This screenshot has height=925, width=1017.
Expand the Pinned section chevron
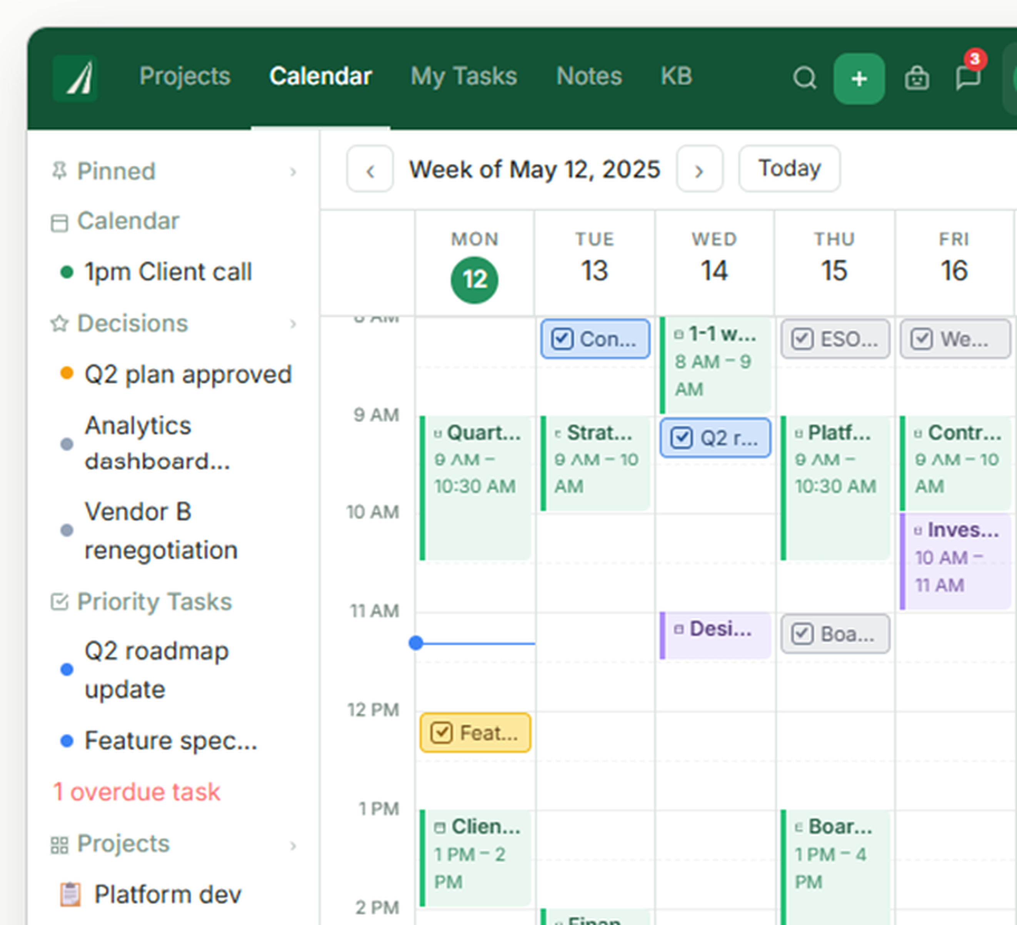(293, 172)
